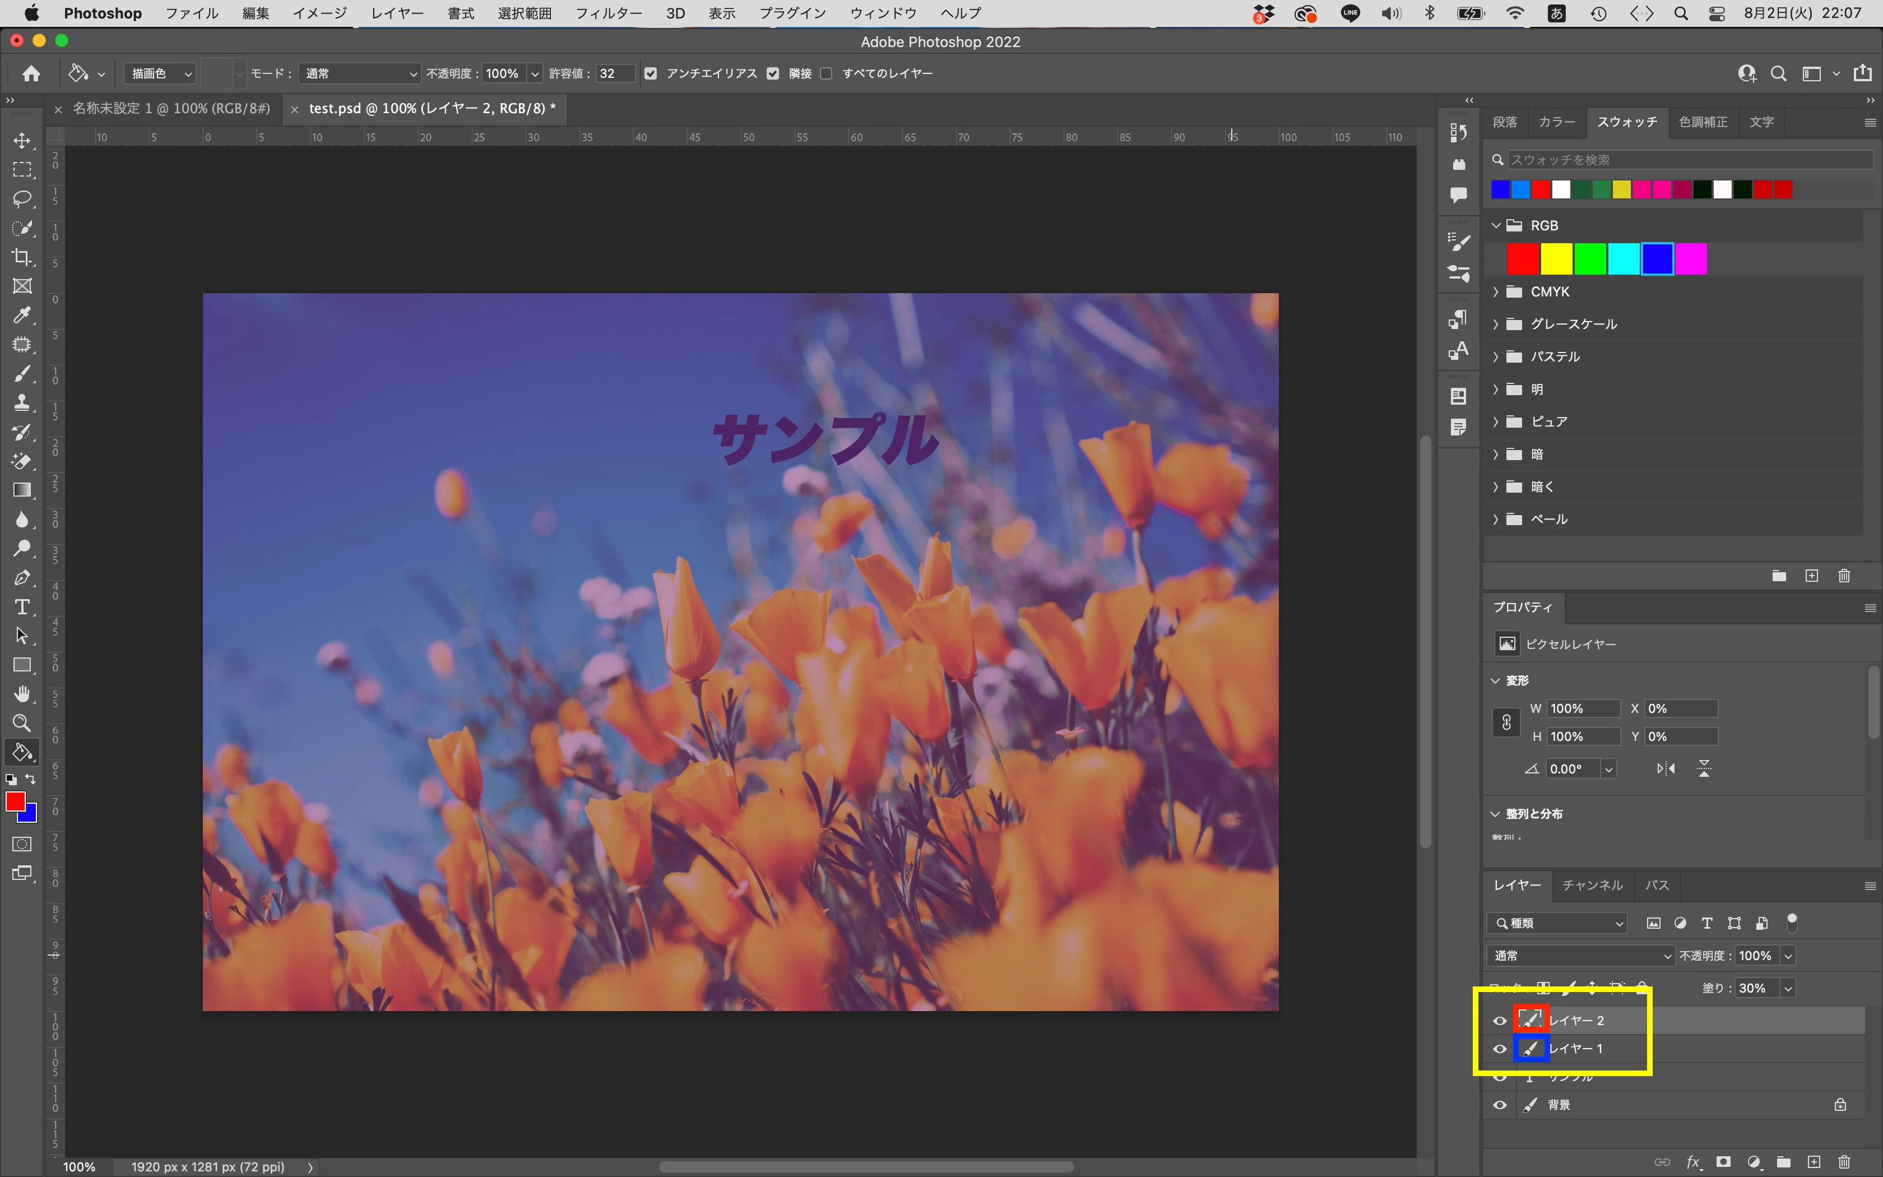Disable the アンチエイリアス checkbox
The image size is (1883, 1177).
[x=651, y=73]
